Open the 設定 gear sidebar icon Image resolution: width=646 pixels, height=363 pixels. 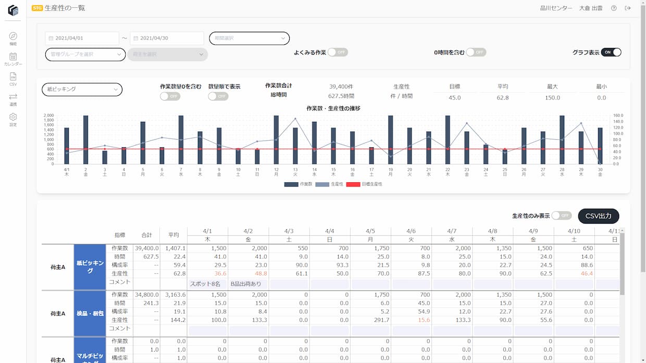point(13,117)
